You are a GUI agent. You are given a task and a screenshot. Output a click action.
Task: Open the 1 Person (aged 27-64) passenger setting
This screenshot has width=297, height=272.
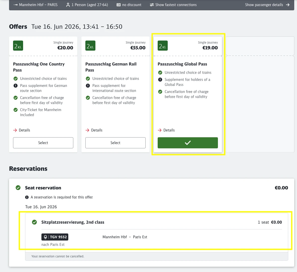coord(87,5)
